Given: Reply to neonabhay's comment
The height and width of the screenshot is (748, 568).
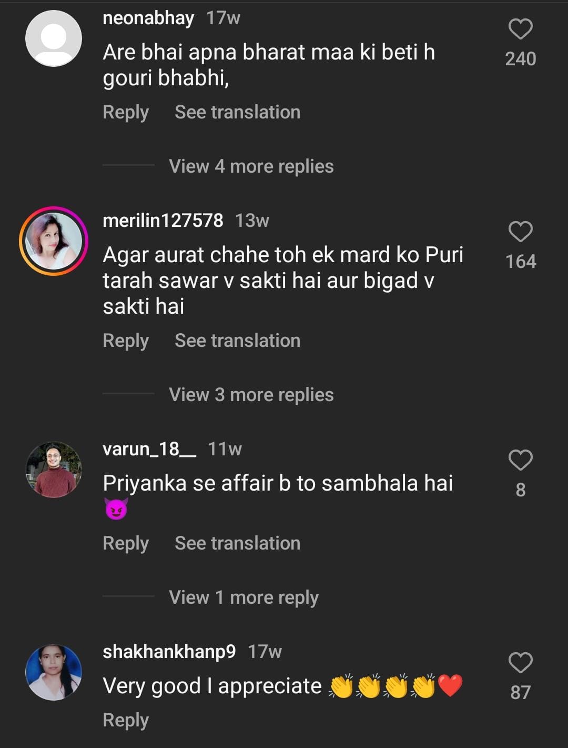Looking at the screenshot, I should pos(126,112).
